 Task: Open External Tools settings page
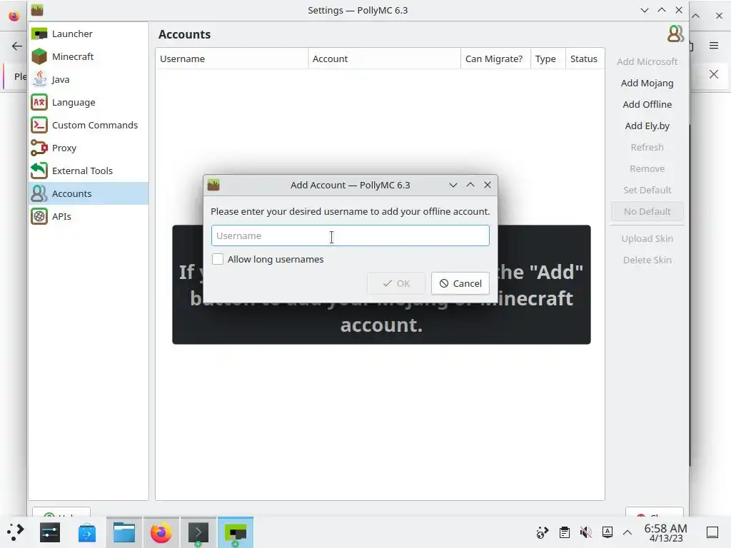pyautogui.click(x=89, y=171)
